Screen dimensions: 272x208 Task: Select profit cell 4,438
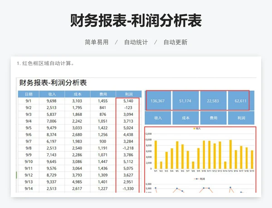point(128,135)
